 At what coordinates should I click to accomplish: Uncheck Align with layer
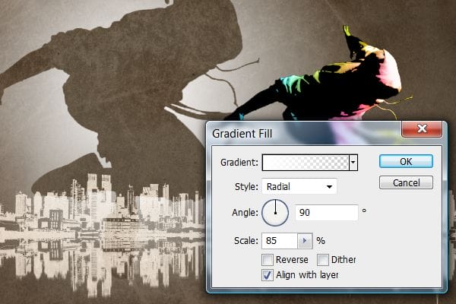click(x=268, y=274)
